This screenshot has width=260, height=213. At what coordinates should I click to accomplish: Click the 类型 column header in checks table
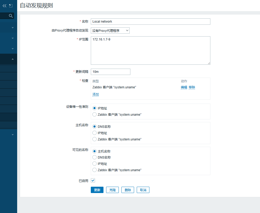[x=96, y=81]
